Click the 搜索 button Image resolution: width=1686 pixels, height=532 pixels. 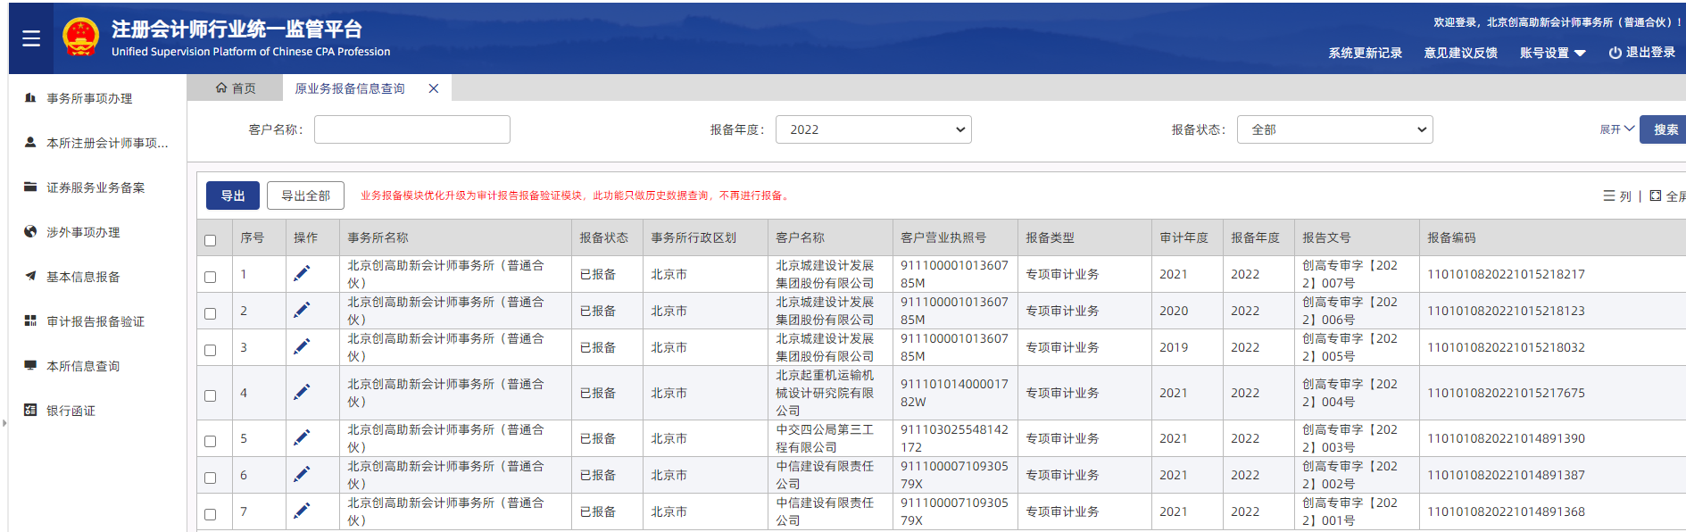click(x=1665, y=129)
